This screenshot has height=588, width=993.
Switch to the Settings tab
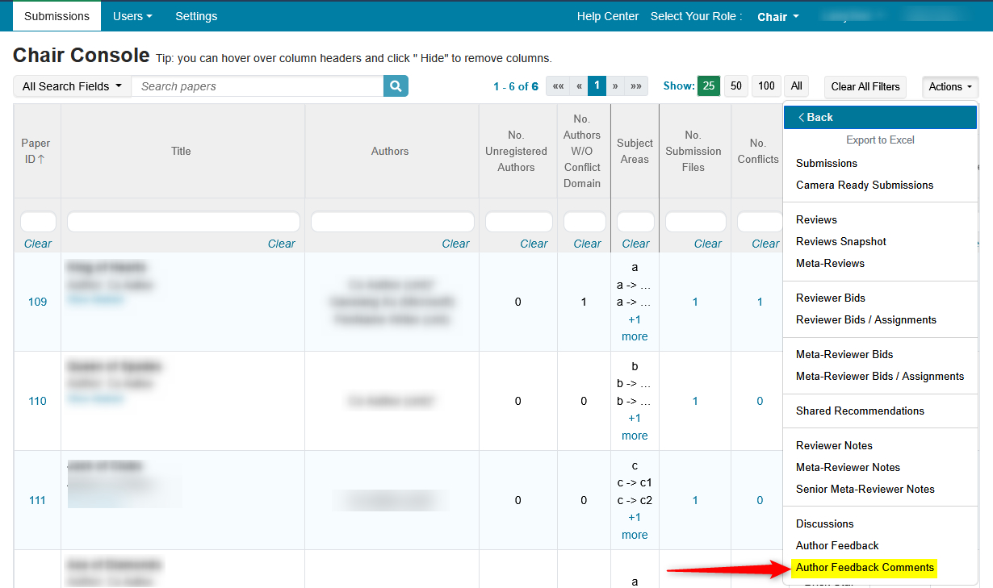196,16
